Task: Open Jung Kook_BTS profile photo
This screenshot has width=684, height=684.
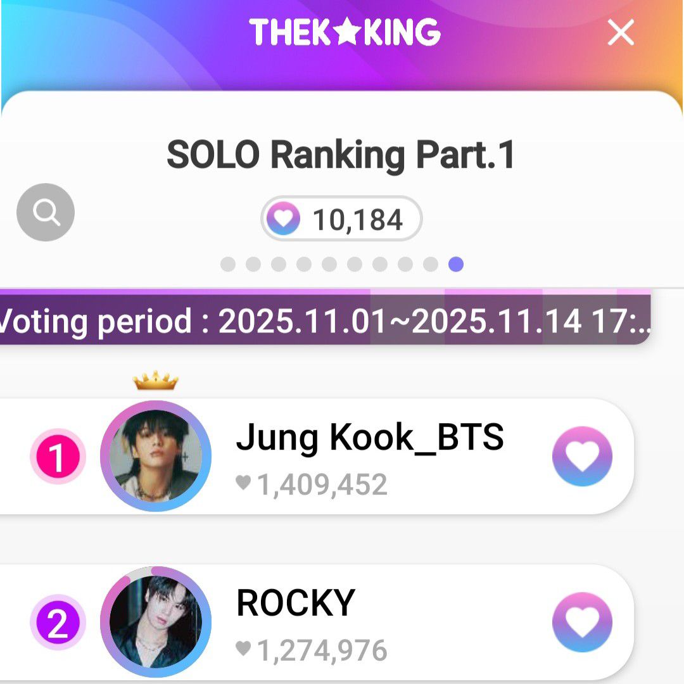Action: [x=156, y=456]
